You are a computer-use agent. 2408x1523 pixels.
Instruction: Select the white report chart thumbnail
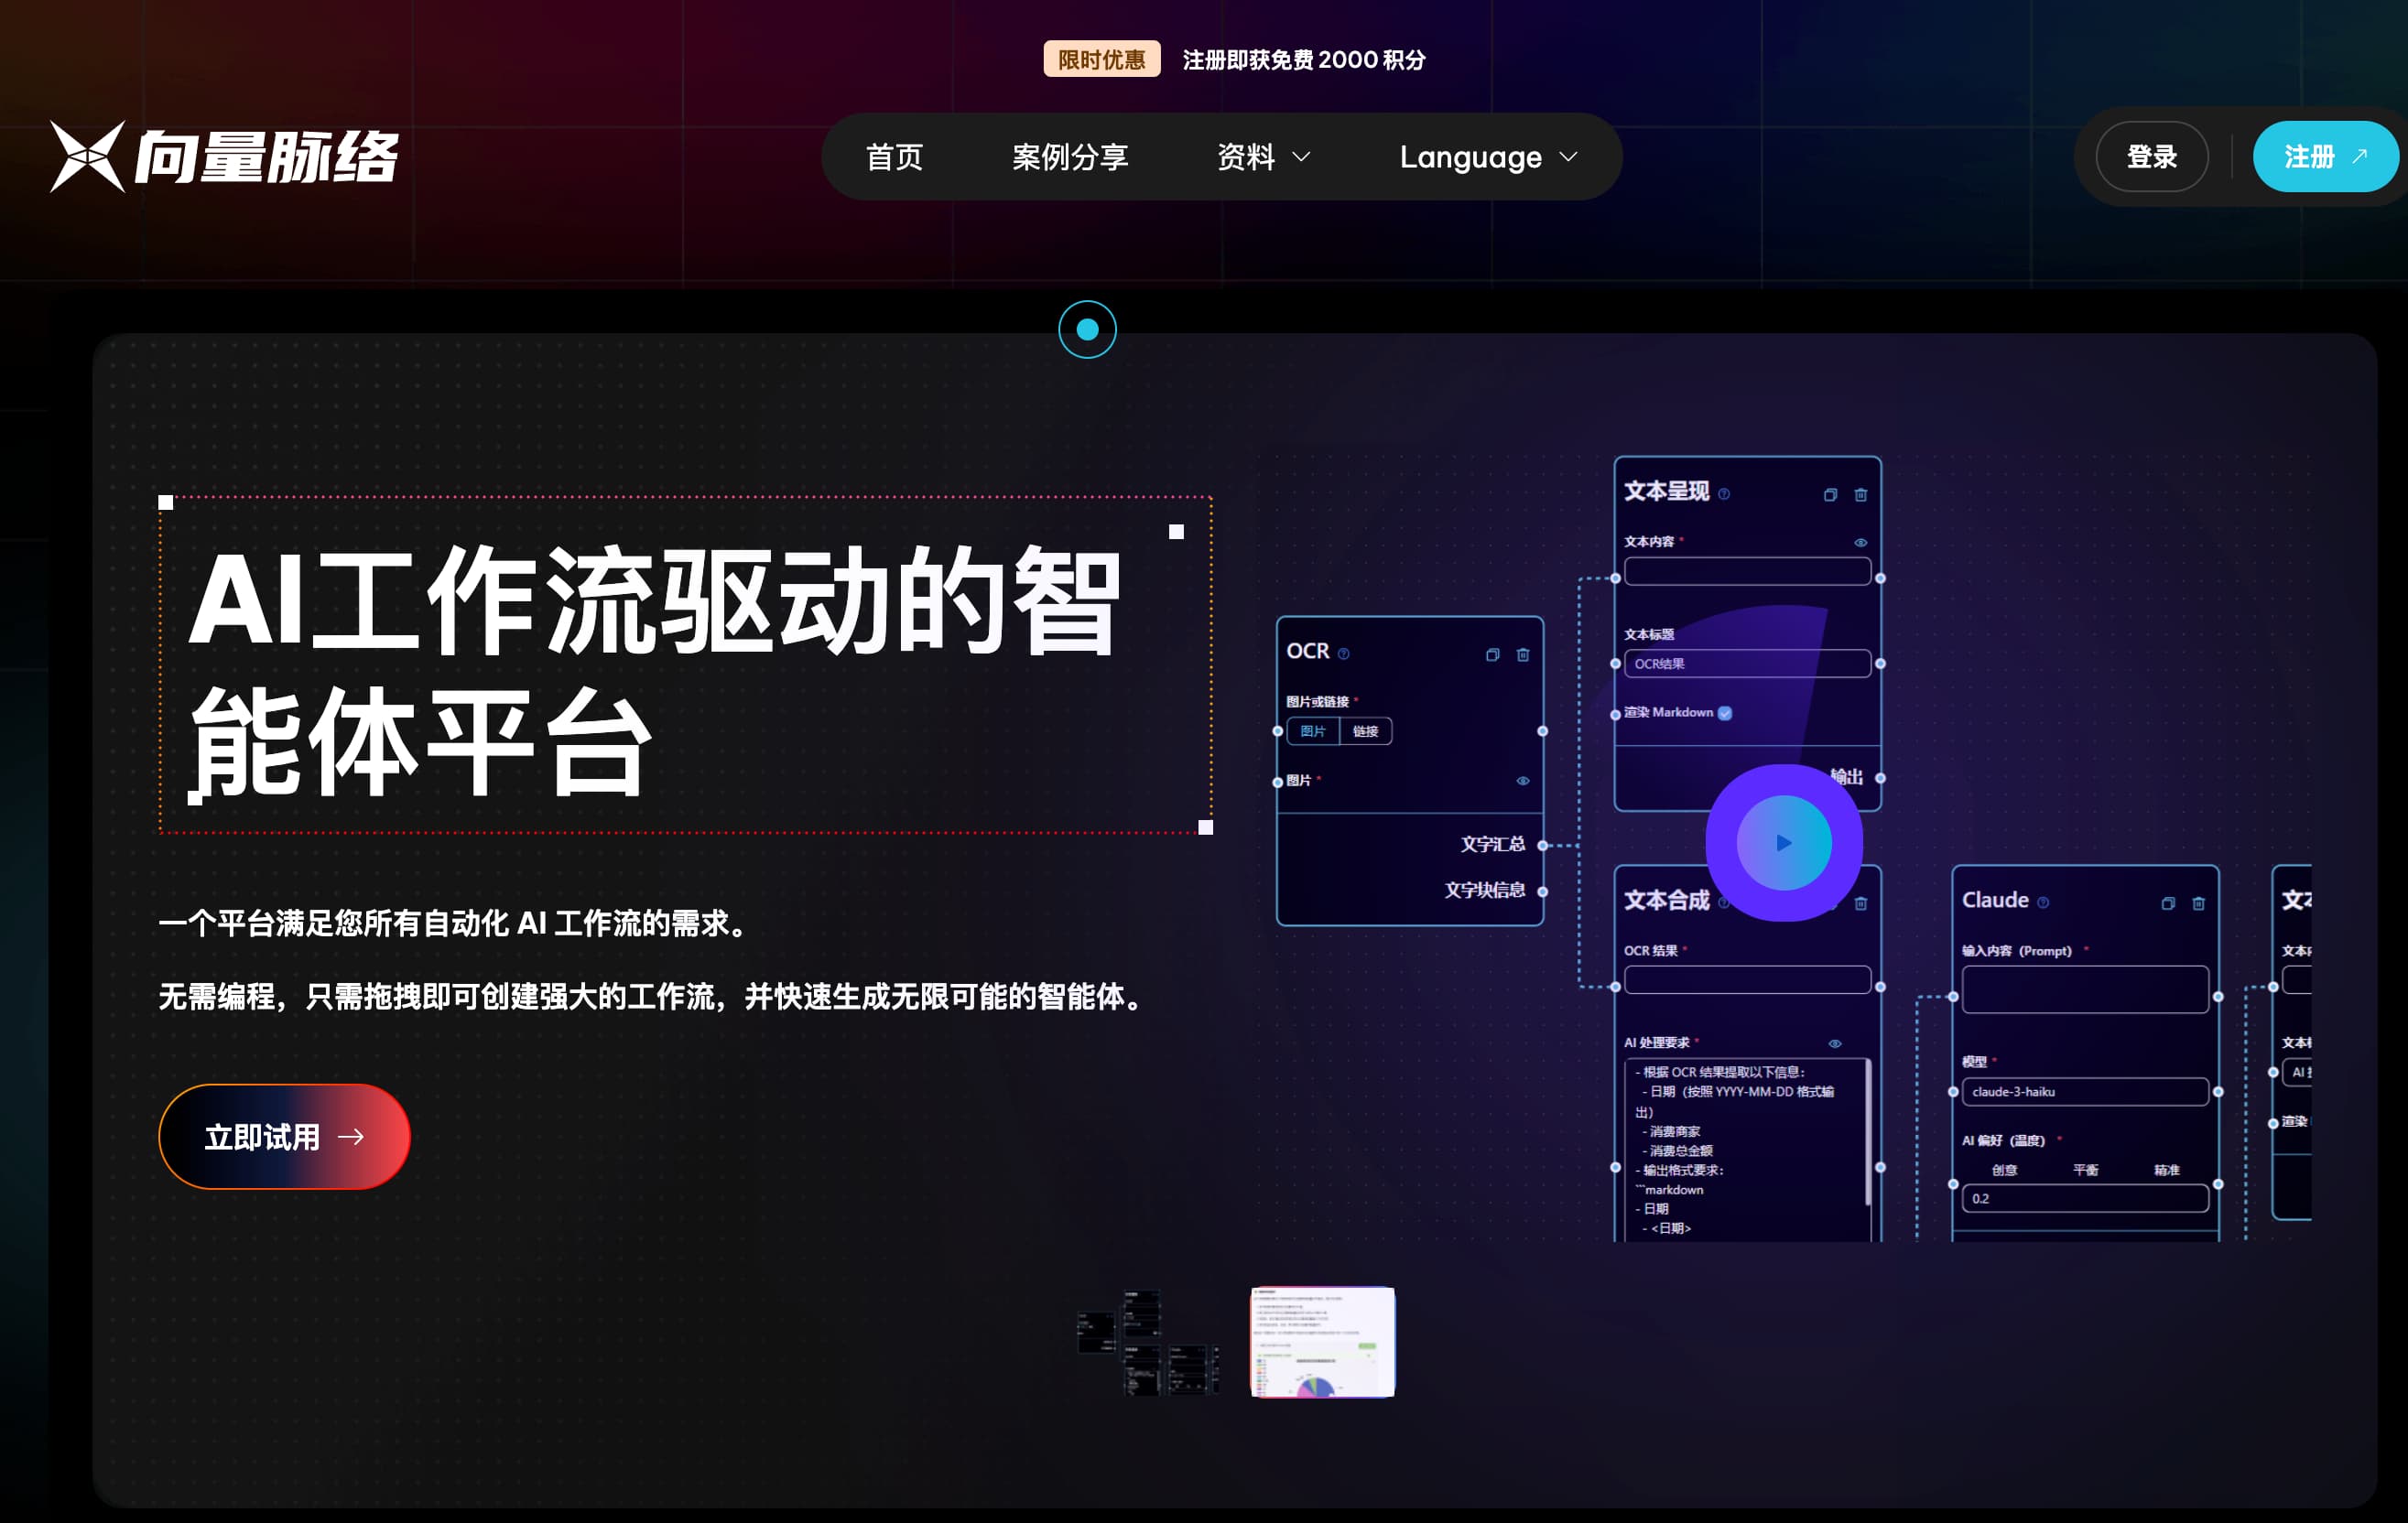coord(1322,1342)
